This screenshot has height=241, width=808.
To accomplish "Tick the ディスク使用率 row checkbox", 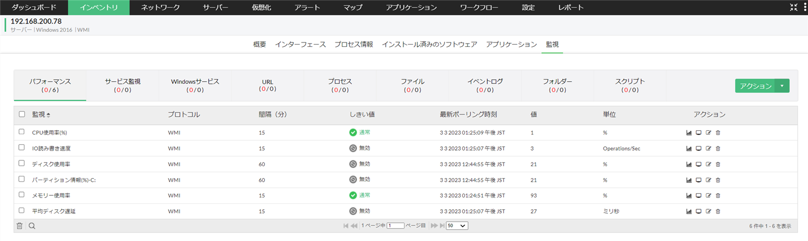I will 22,164.
